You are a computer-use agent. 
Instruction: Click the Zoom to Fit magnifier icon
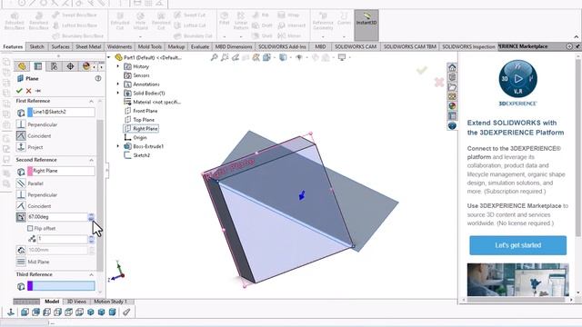click(x=215, y=57)
